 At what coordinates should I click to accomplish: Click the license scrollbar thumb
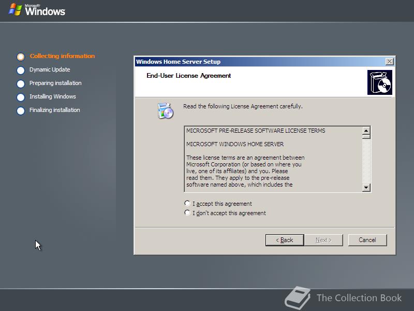(366, 137)
